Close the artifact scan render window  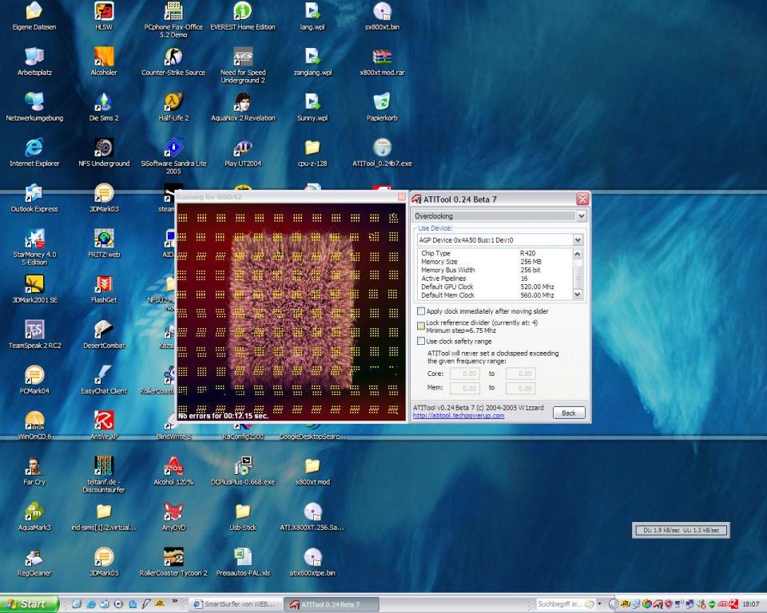(x=402, y=196)
